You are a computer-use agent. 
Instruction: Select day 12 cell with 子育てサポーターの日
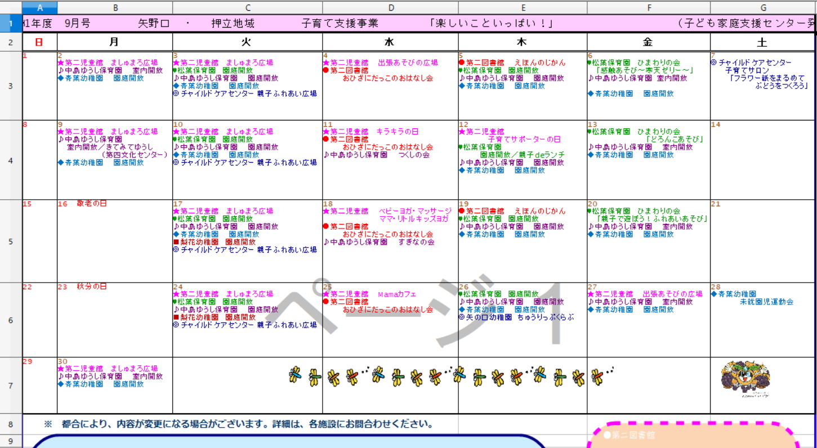[523, 160]
